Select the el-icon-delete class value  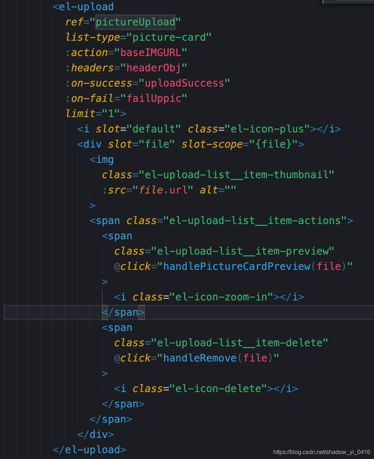tap(218, 389)
